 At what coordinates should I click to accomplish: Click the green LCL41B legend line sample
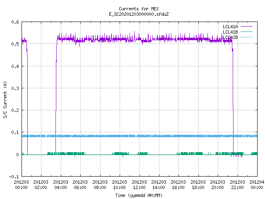(246, 32)
